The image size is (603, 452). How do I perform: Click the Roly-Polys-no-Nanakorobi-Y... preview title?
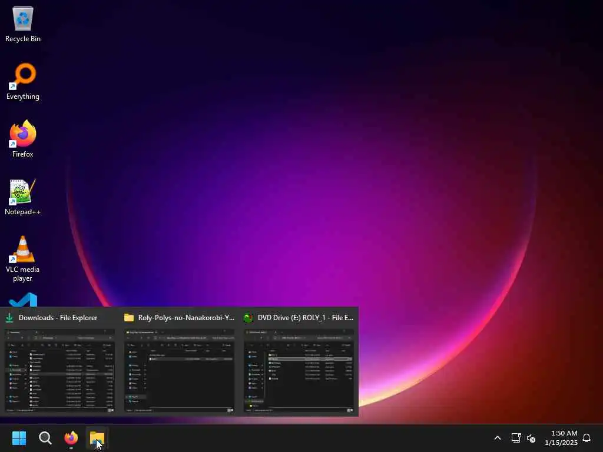pos(186,318)
